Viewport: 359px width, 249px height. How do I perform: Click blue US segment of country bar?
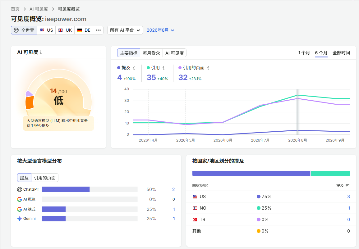(251, 173)
